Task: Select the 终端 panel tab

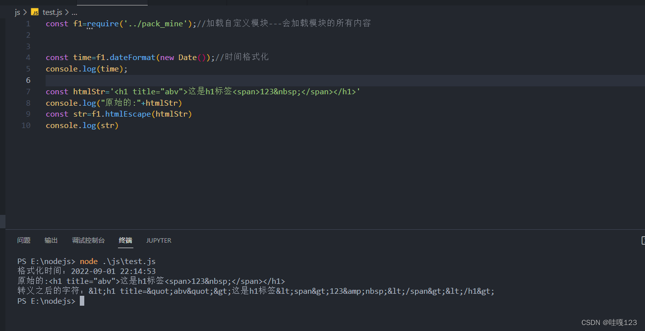Action: [x=125, y=240]
